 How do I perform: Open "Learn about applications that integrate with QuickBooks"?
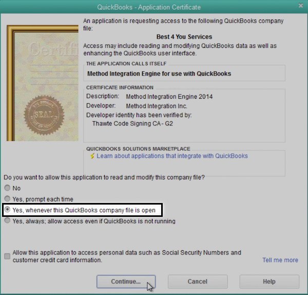[x=172, y=156]
